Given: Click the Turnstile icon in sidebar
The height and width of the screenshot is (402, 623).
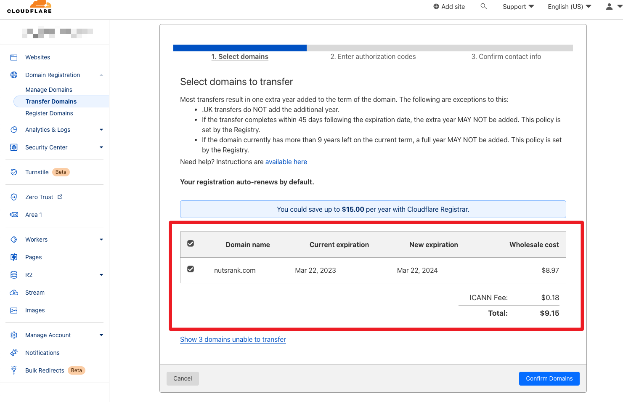Looking at the screenshot, I should click(14, 172).
